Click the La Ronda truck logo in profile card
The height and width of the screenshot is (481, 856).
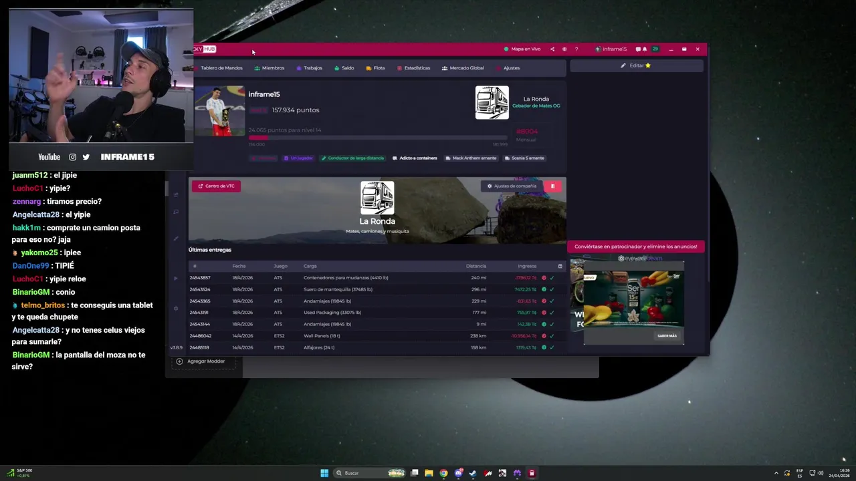[x=492, y=103]
